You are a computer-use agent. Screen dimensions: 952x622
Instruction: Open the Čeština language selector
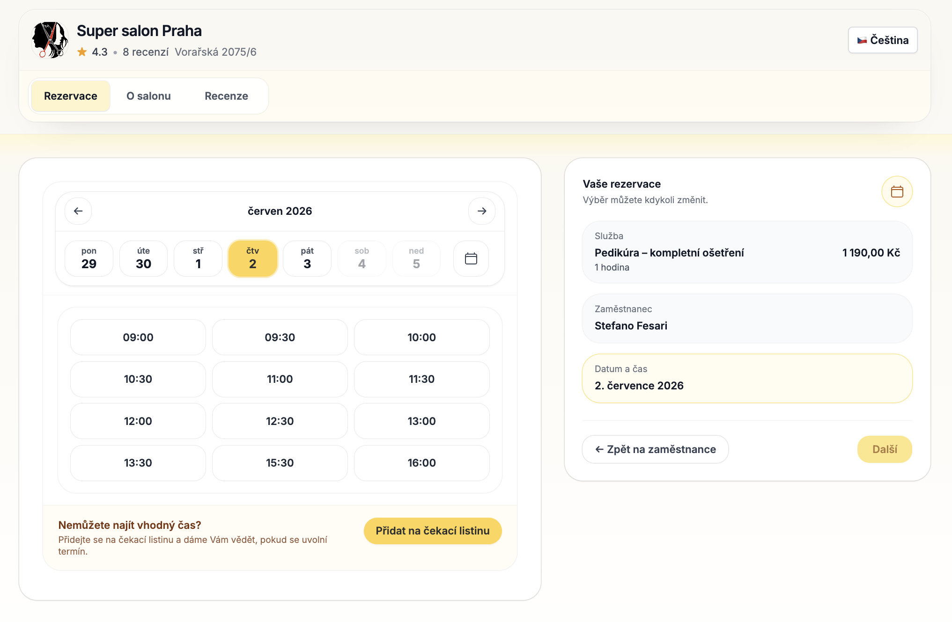883,40
